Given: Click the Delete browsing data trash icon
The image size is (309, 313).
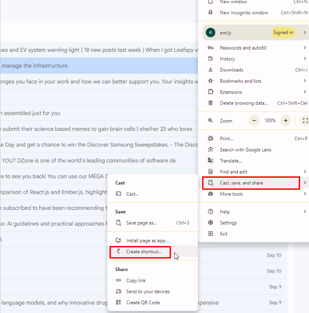Looking at the screenshot, I should tap(211, 103).
